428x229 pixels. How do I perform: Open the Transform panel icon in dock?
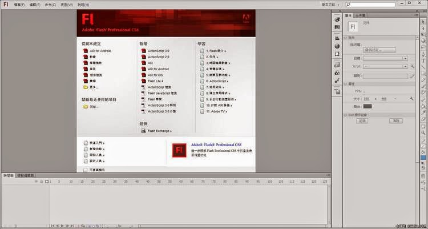337,54
